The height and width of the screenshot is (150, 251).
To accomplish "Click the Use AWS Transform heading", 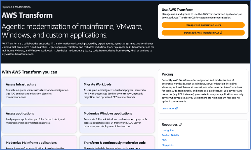I will tap(177, 10).
